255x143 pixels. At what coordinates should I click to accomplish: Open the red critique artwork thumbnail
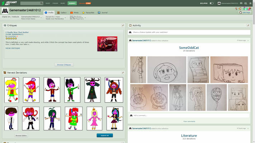click(107, 44)
